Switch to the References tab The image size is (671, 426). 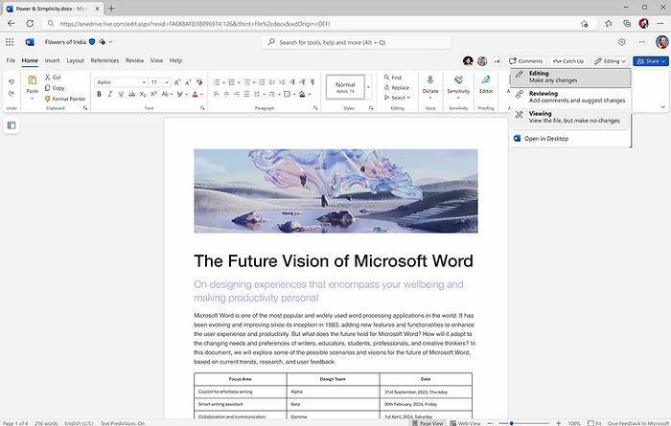[104, 60]
